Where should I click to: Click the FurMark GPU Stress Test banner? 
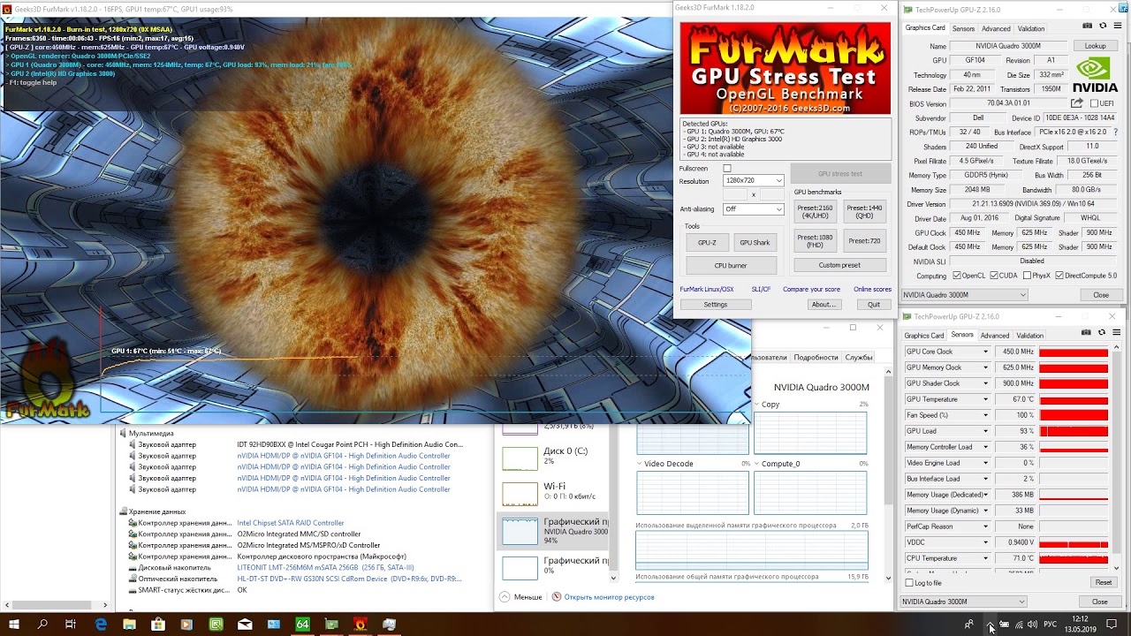click(x=786, y=69)
